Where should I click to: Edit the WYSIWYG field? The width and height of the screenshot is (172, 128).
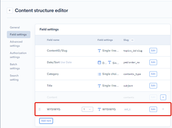153,109
